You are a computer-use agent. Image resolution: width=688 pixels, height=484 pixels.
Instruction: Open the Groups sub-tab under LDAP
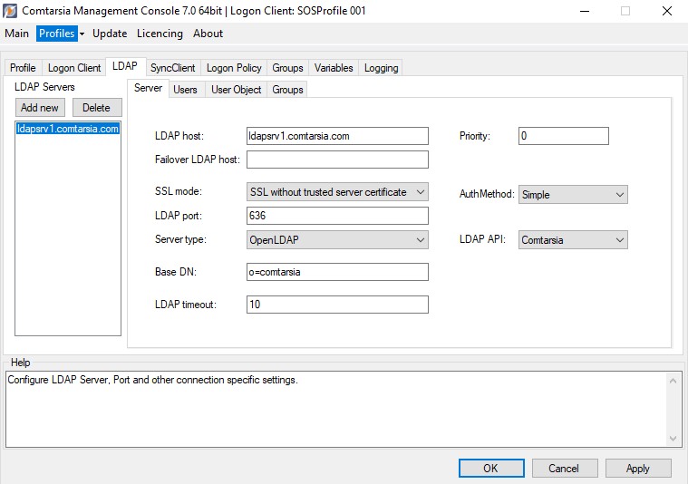[287, 90]
